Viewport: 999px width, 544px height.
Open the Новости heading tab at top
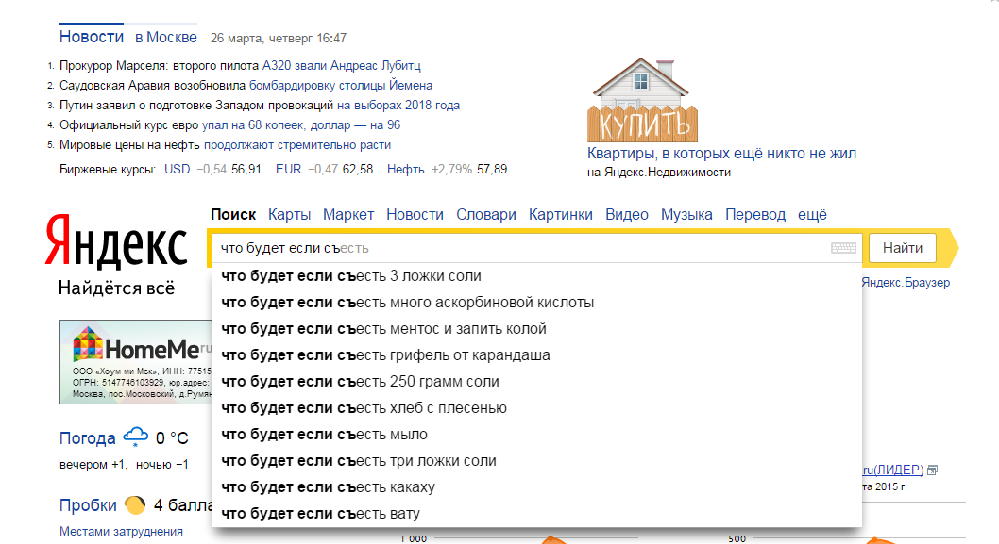[x=92, y=37]
